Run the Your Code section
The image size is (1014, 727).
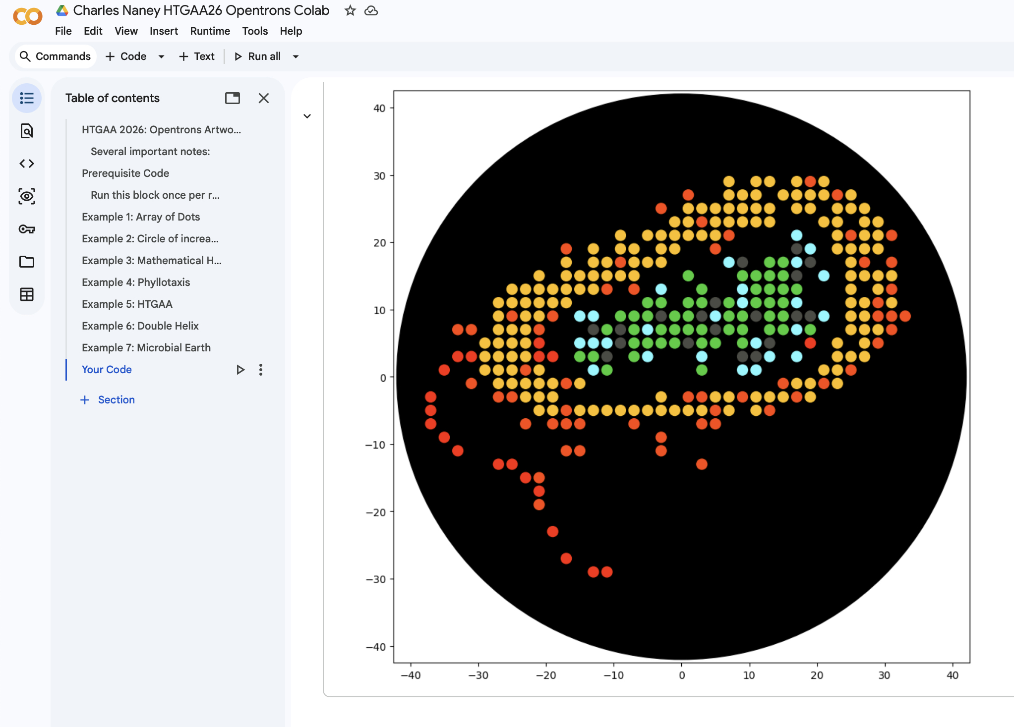coord(240,370)
